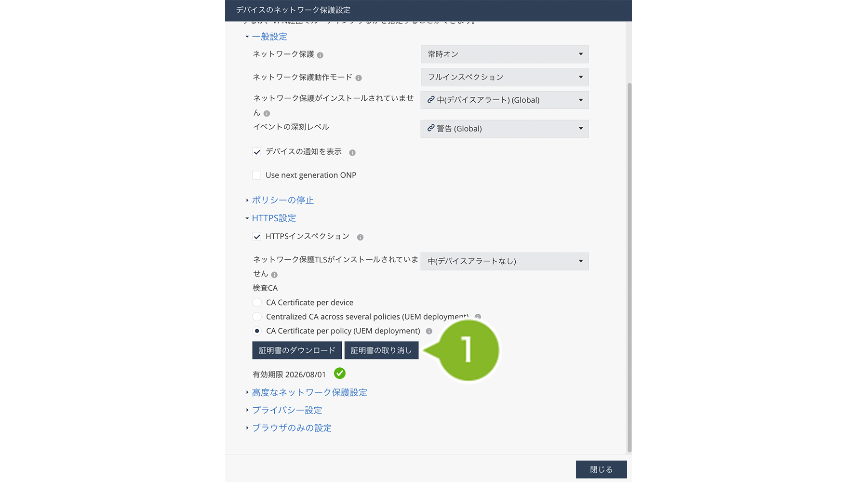Open the 警告 (Global) severity dropdown

(504, 129)
